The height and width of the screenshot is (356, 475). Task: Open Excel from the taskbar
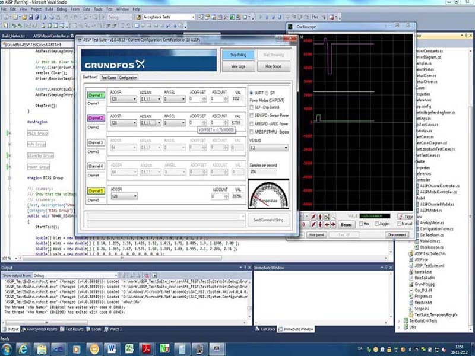click(129, 349)
